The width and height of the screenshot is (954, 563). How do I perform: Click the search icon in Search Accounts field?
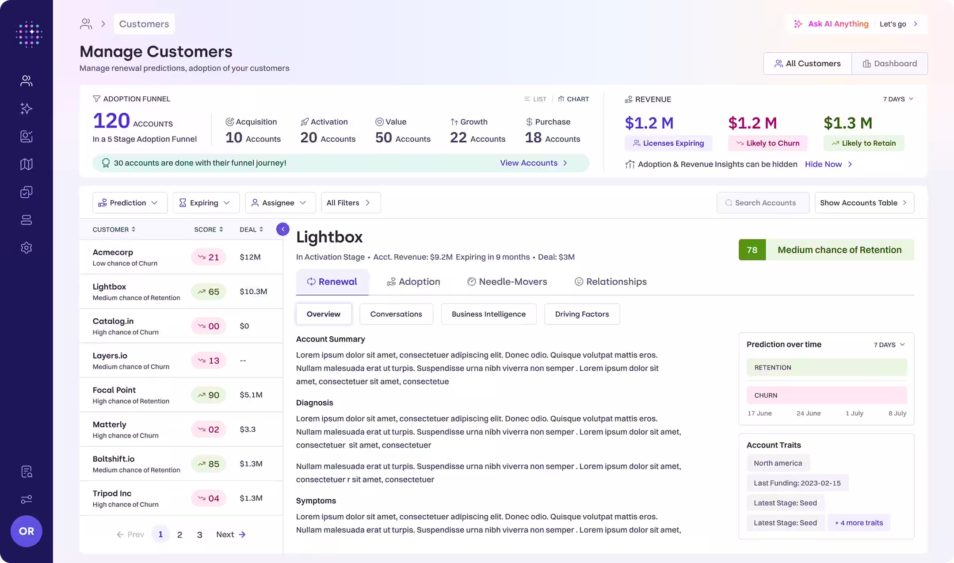click(728, 202)
